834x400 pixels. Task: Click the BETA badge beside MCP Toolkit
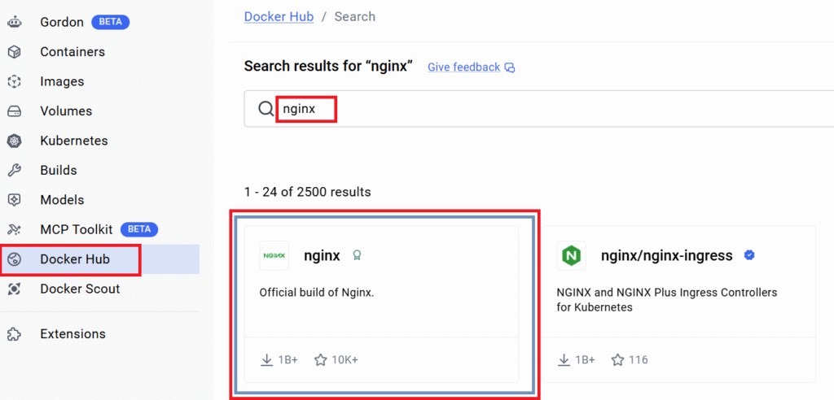tap(139, 229)
